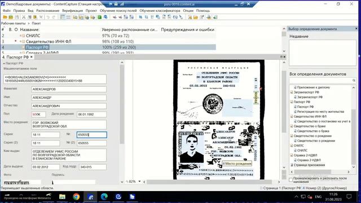Sort by the 'Название:' column header
361x203 pixels.
click(30, 29)
